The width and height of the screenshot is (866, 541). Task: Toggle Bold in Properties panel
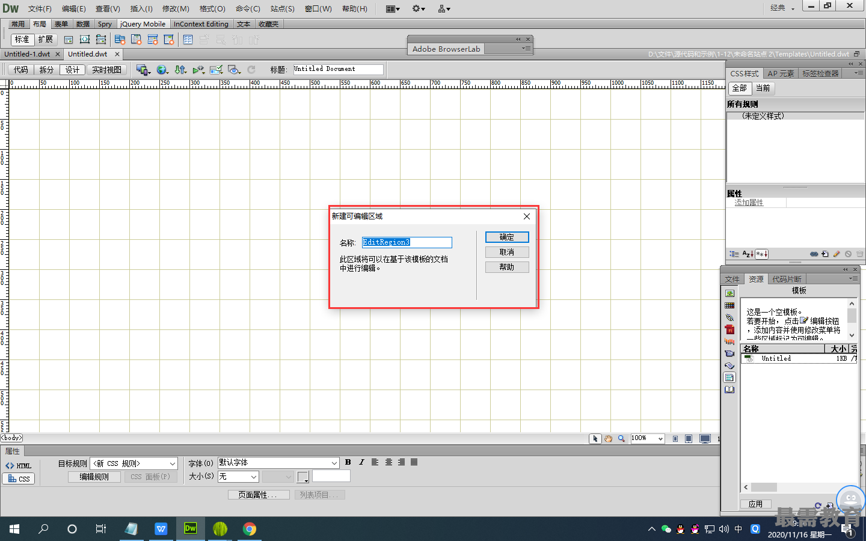coord(348,462)
